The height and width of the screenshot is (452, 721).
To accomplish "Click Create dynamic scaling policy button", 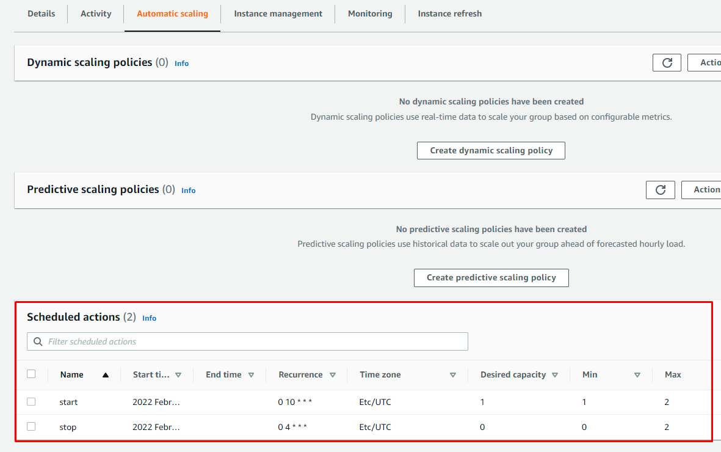I will coord(491,150).
